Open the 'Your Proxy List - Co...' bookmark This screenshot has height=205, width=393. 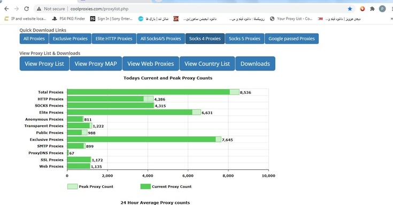coord(291,19)
